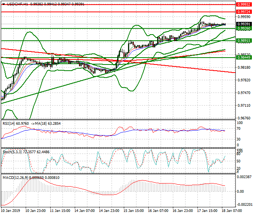Click the 0.96760 price scale value
The height and width of the screenshot is (215, 253).
point(244,118)
